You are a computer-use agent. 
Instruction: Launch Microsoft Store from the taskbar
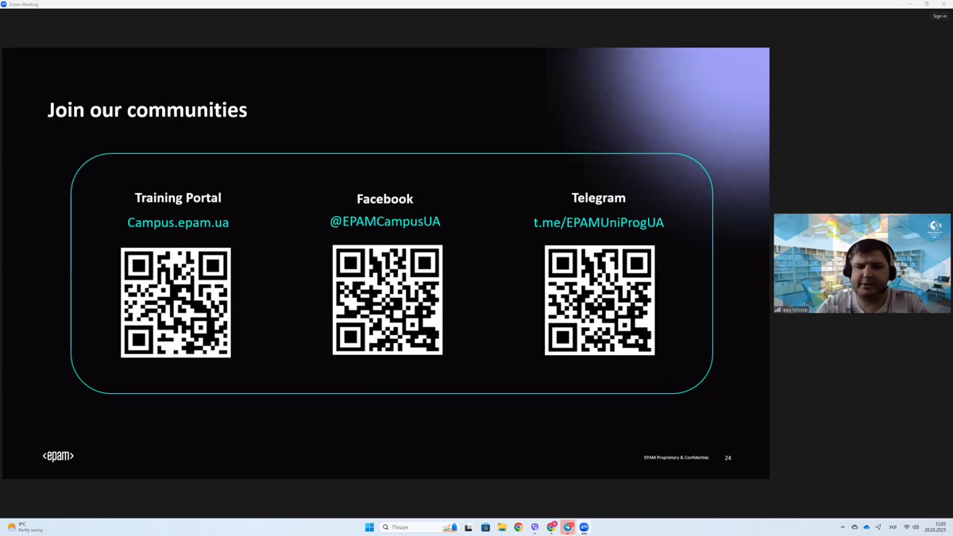[485, 527]
